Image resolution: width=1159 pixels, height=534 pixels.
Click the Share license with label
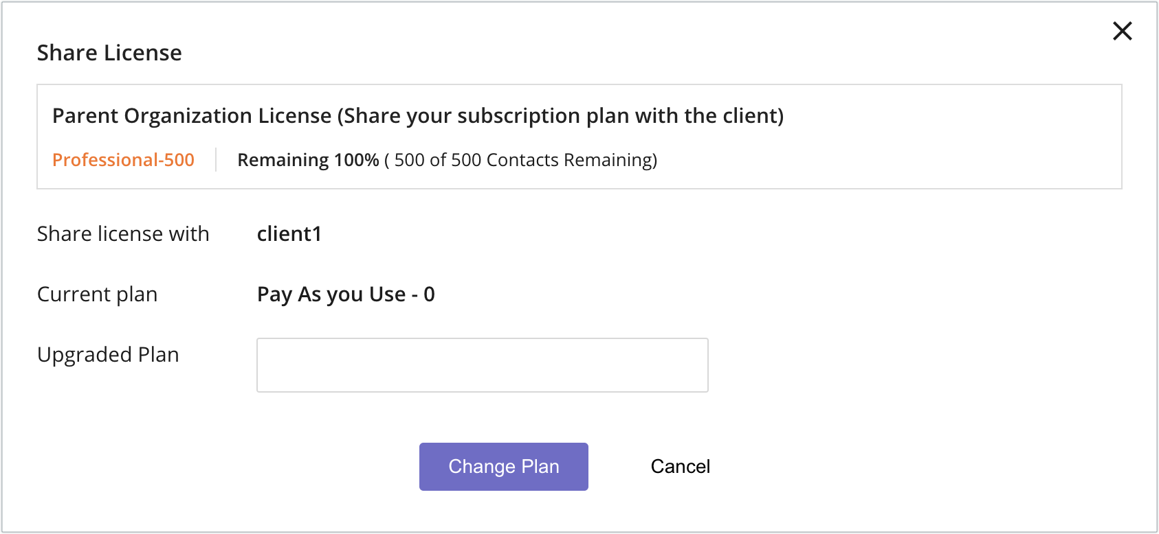click(123, 234)
